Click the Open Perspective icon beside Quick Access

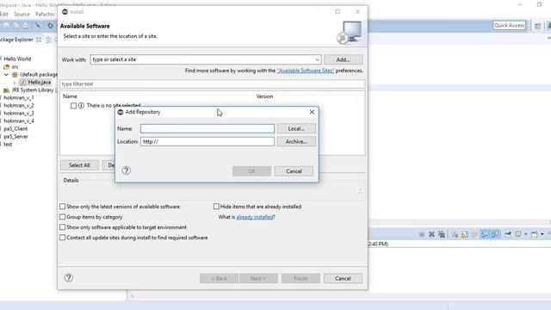[537, 26]
